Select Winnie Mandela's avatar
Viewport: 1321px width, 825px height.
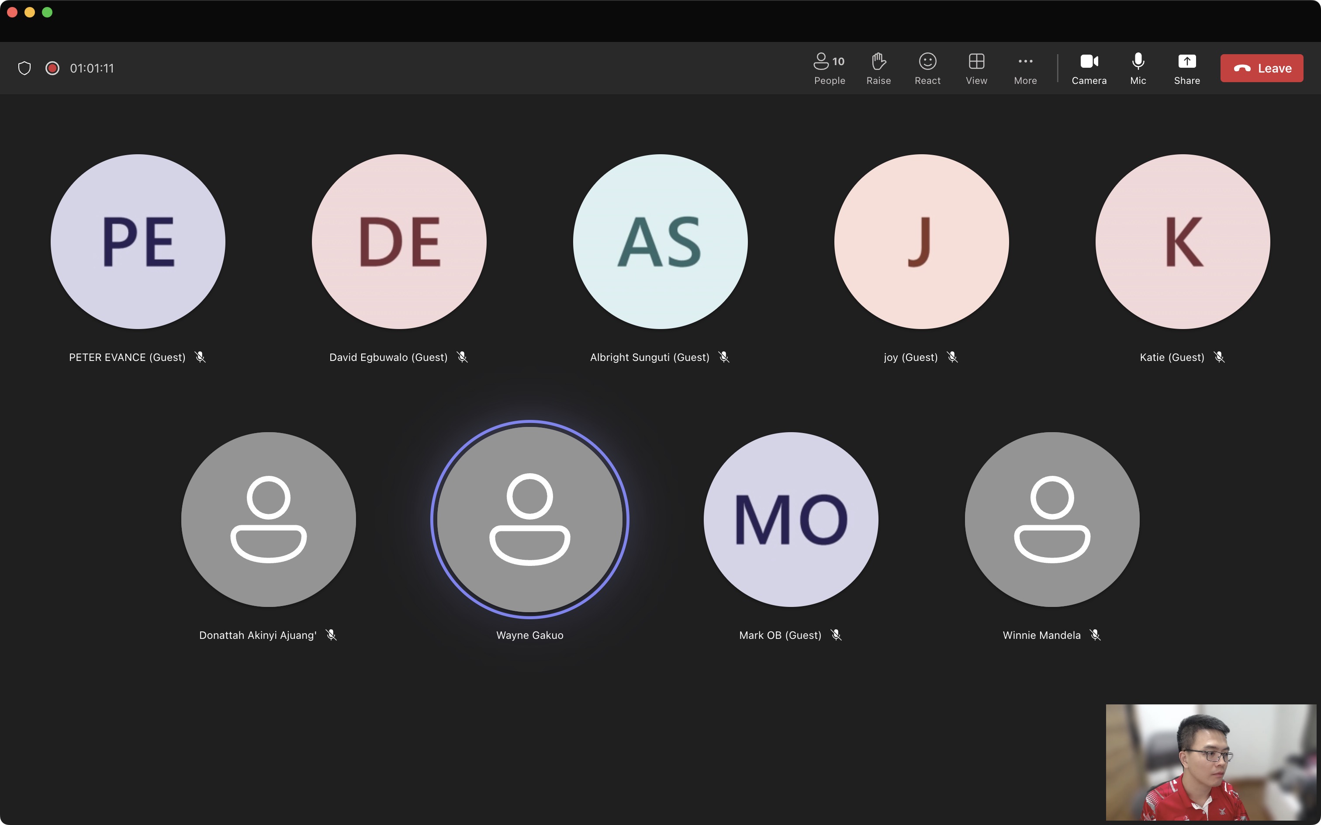pyautogui.click(x=1051, y=519)
